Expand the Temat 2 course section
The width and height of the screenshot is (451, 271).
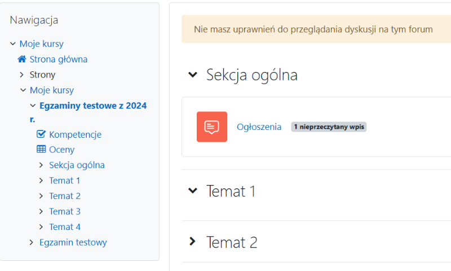tap(193, 242)
